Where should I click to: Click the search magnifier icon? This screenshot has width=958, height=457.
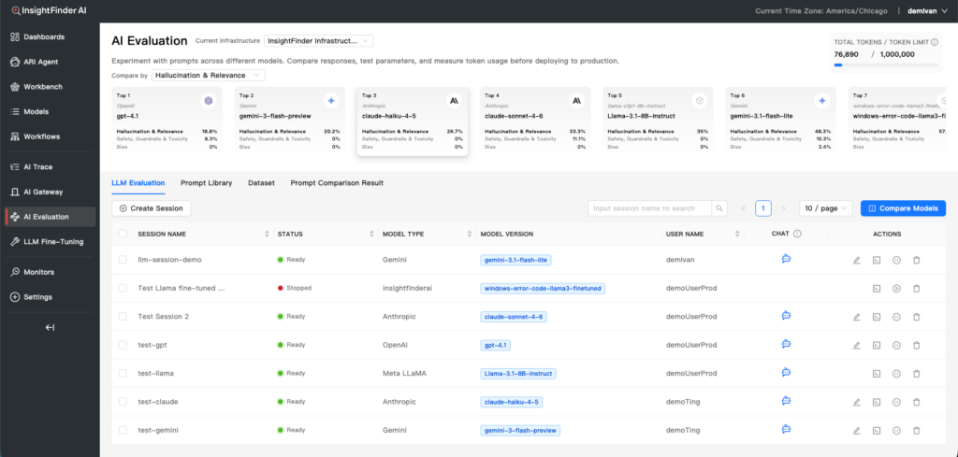click(719, 208)
